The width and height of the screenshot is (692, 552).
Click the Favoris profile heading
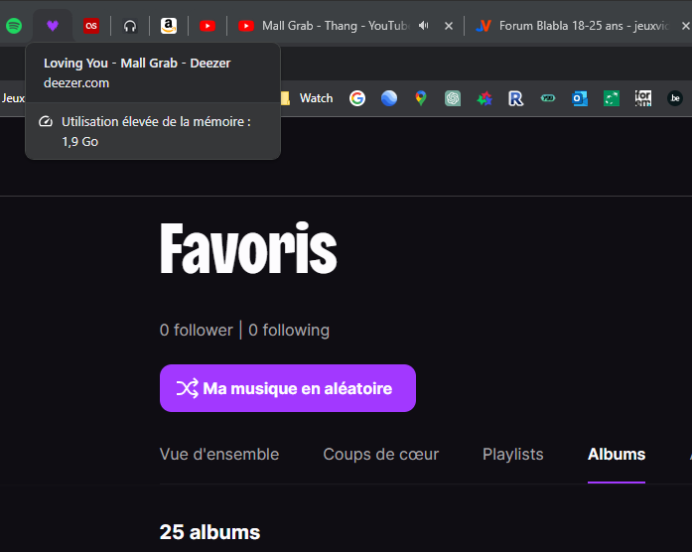point(248,248)
